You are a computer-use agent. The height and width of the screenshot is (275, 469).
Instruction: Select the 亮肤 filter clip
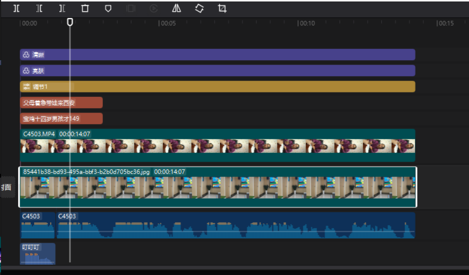[217, 71]
